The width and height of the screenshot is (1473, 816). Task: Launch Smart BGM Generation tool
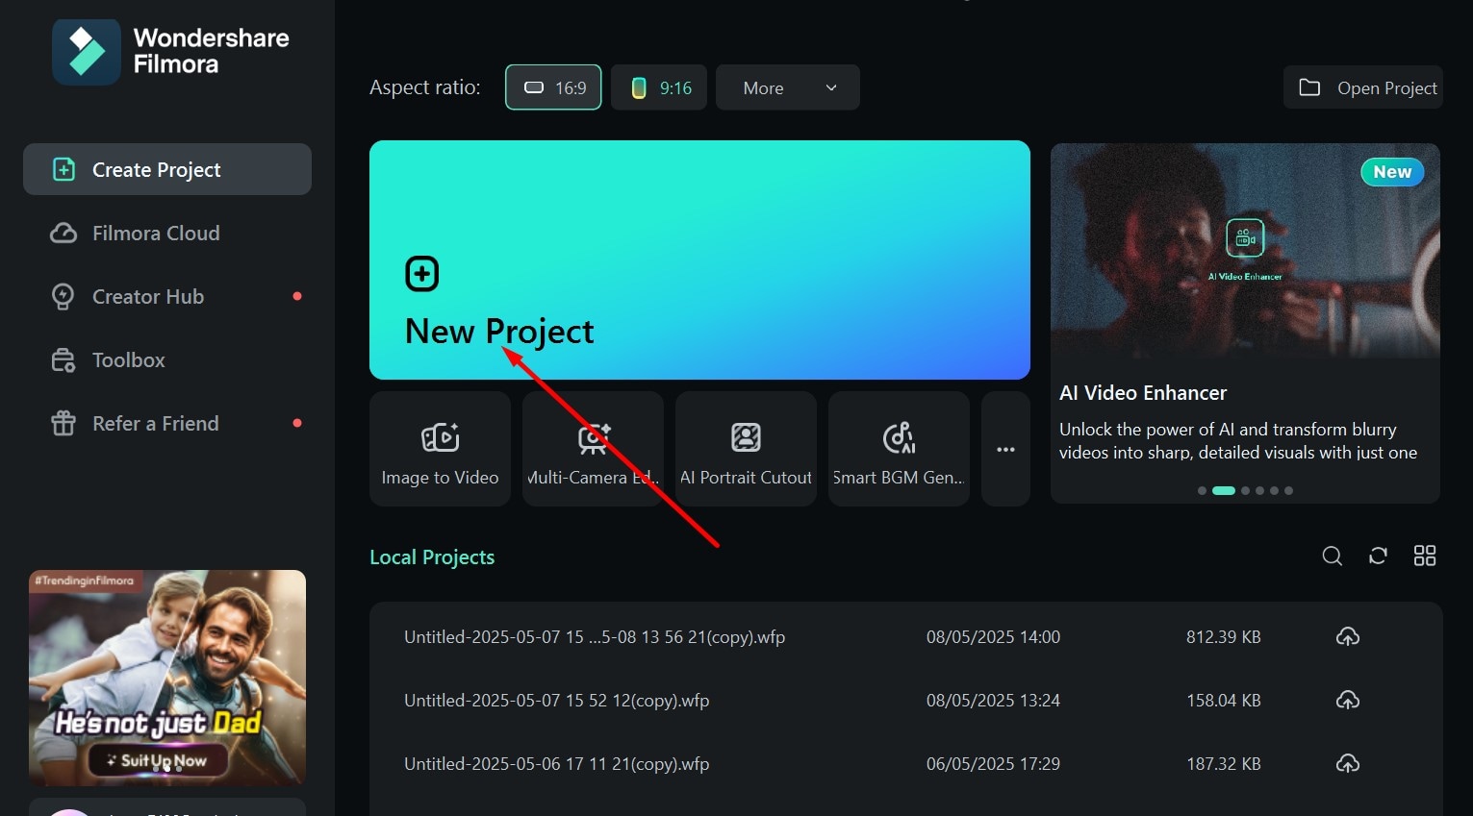pos(899,448)
